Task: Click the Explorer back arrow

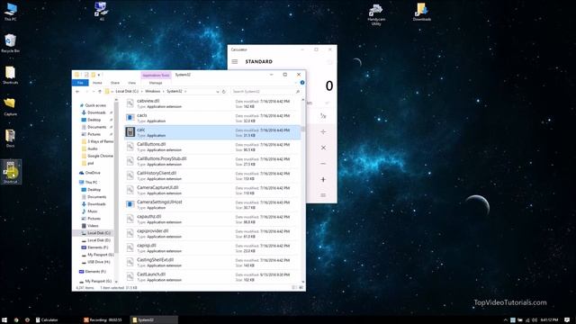Action: [x=77, y=92]
